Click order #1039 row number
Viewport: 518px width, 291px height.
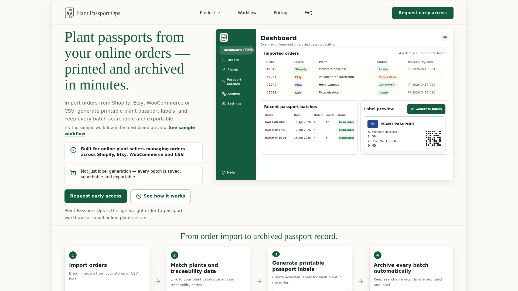tap(271, 93)
